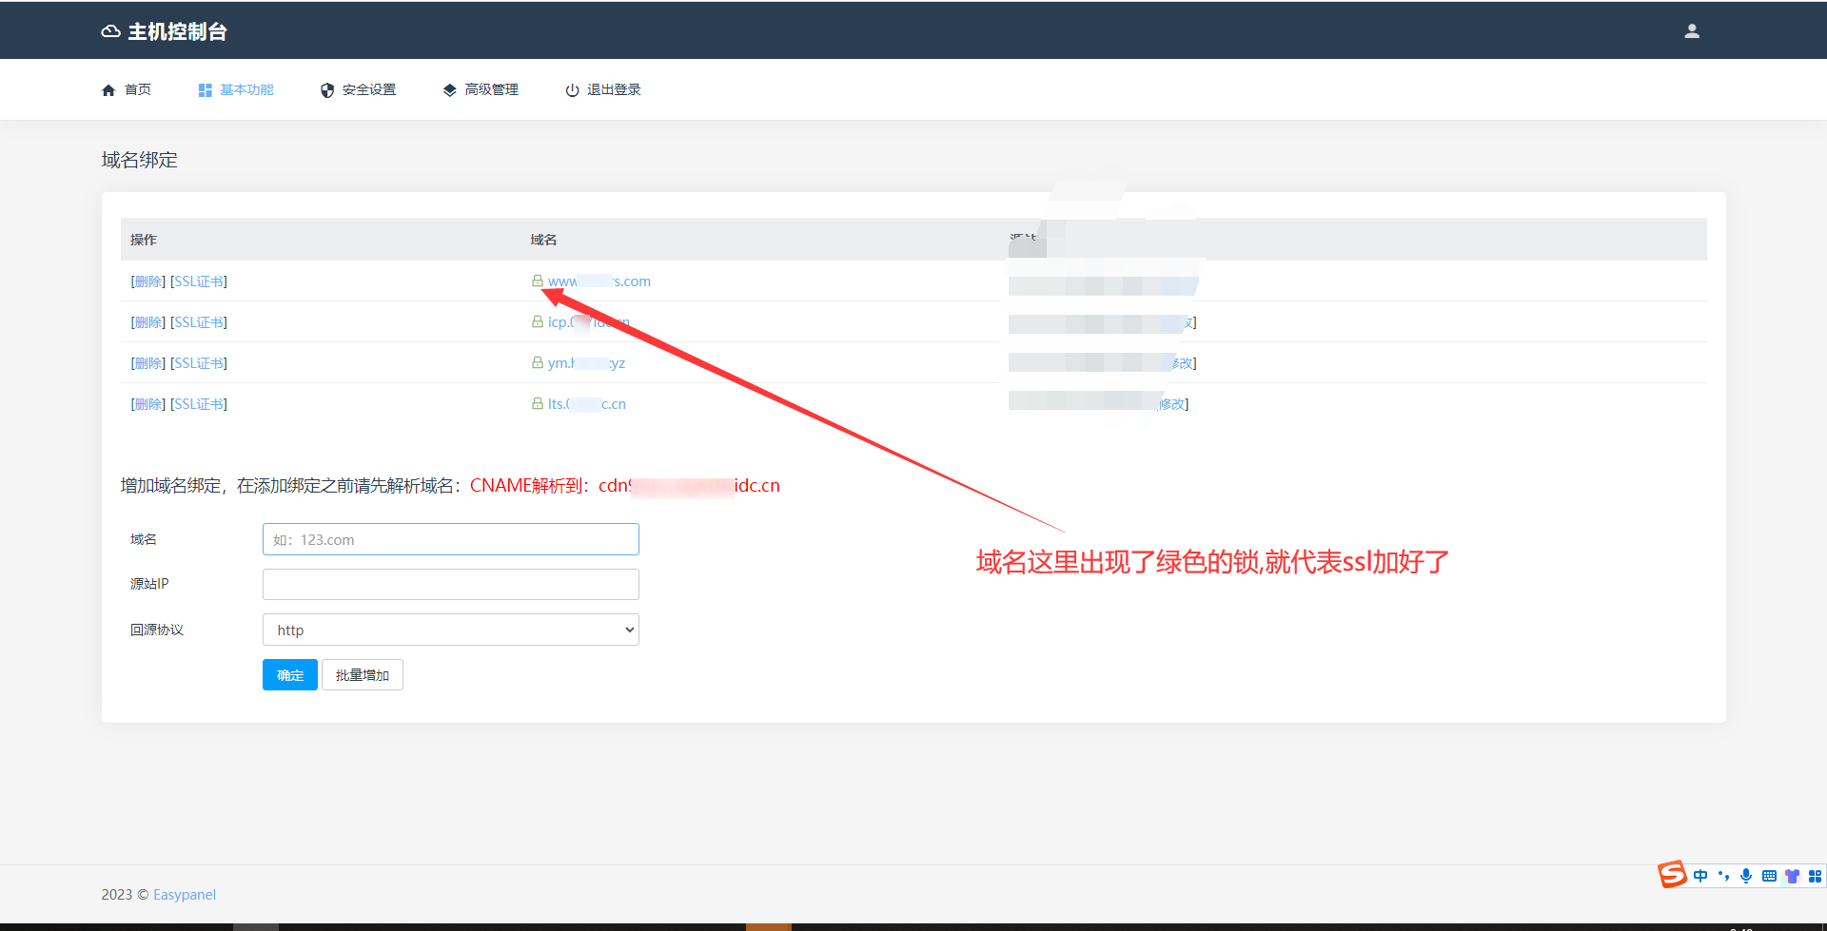
Task: Click the green lock beside ym. domain
Action: click(x=538, y=362)
